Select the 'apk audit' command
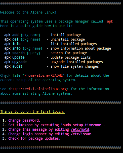Screen dimensions: 123x153 pos(13,66)
